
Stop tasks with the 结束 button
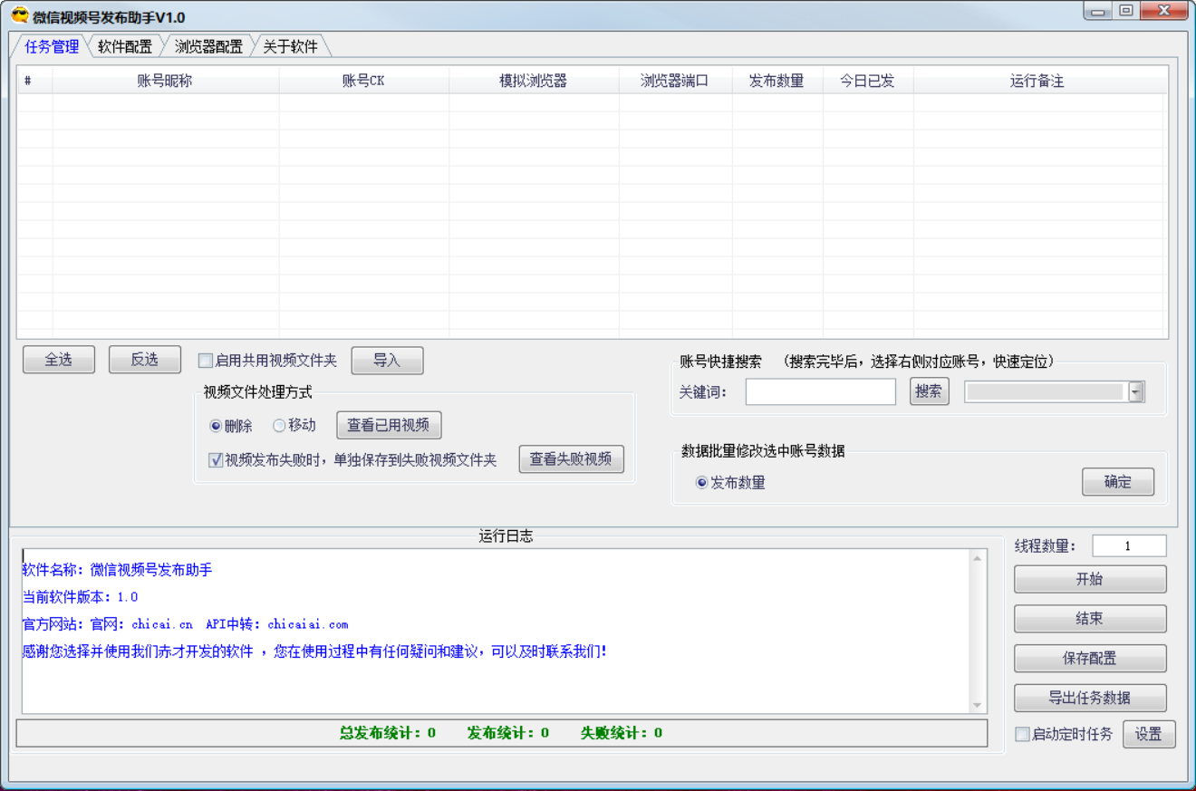click(1090, 619)
